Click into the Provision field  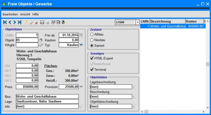(x=69, y=87)
